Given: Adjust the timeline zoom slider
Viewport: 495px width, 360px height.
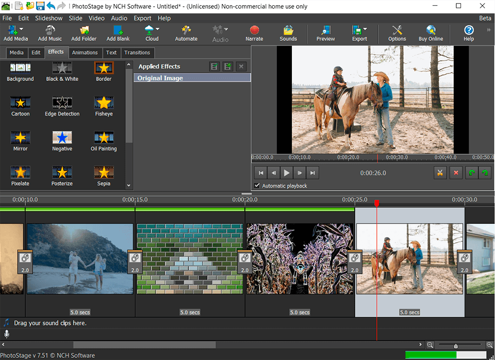Looking at the screenshot, I should point(456,345).
